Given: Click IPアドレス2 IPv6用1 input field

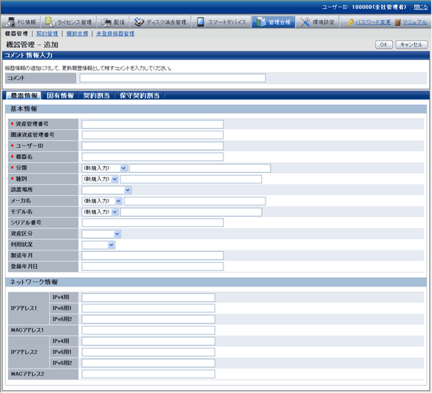Looking at the screenshot, I should pos(148,352).
